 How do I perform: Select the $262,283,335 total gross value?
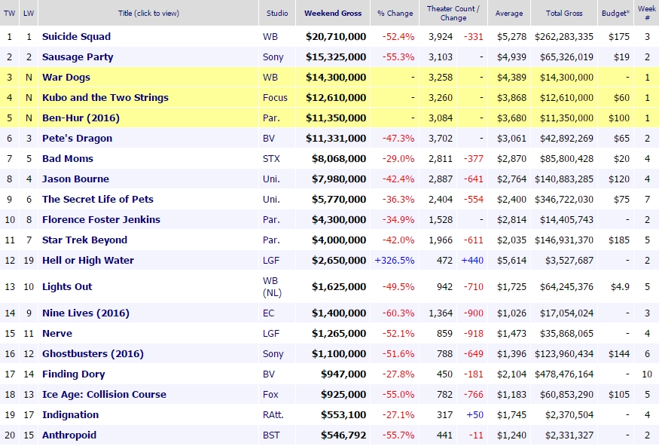click(564, 37)
